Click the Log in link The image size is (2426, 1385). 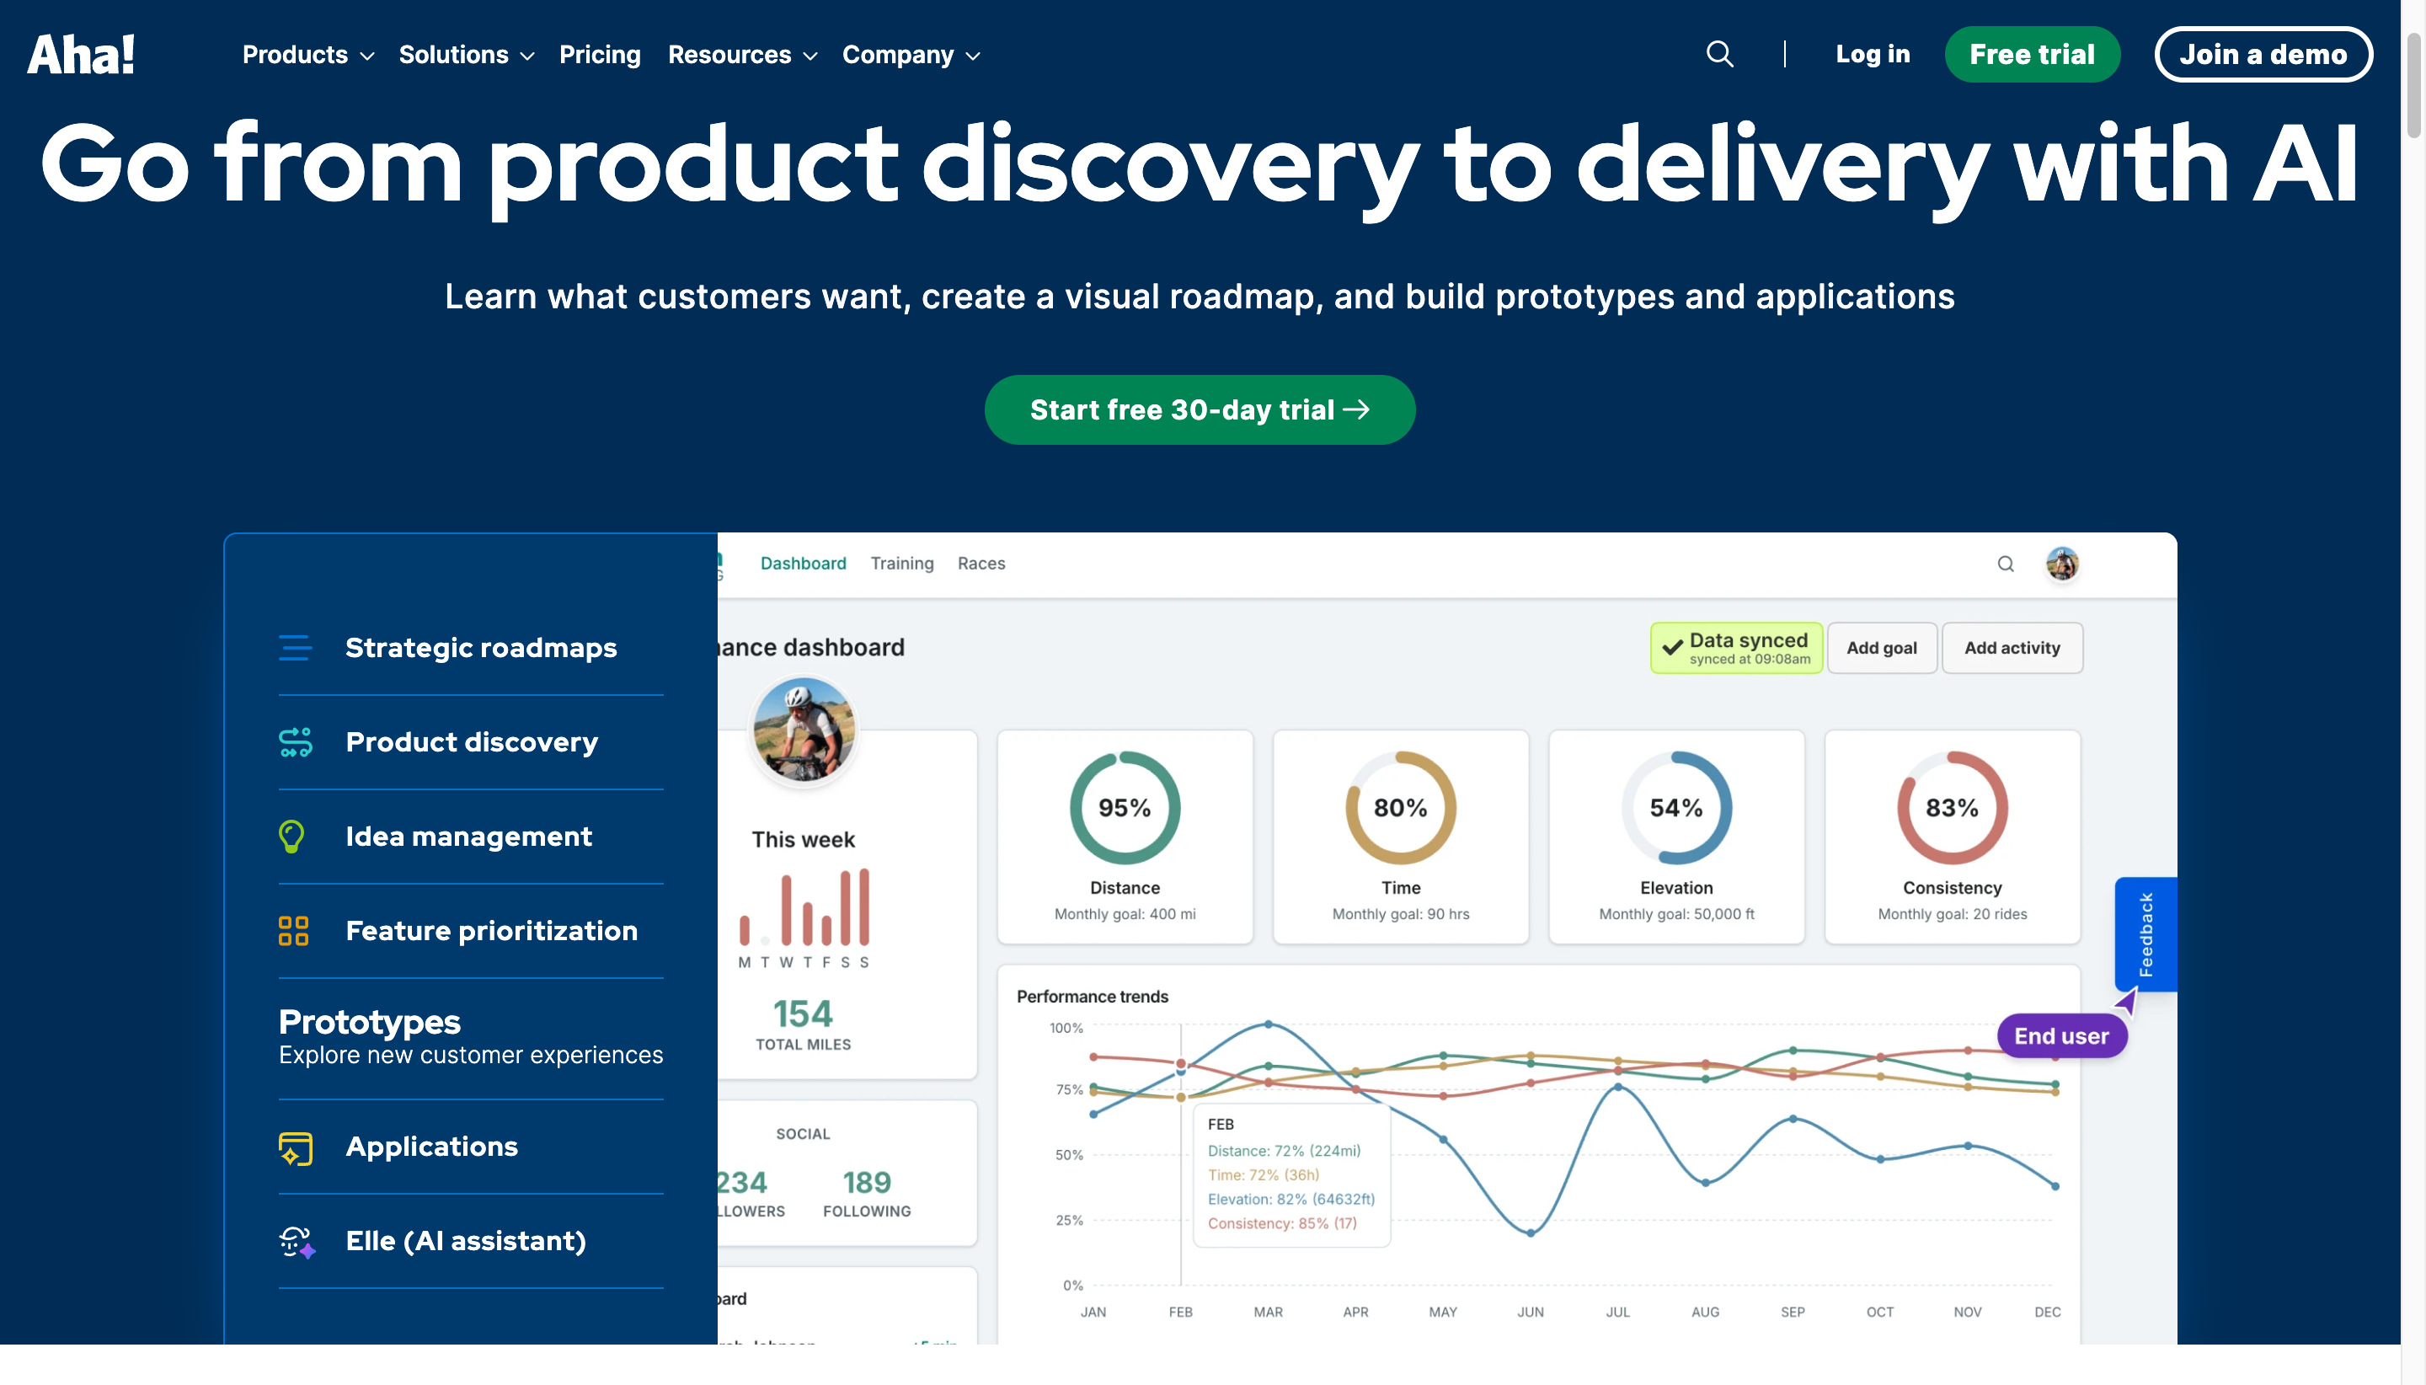click(x=1872, y=54)
